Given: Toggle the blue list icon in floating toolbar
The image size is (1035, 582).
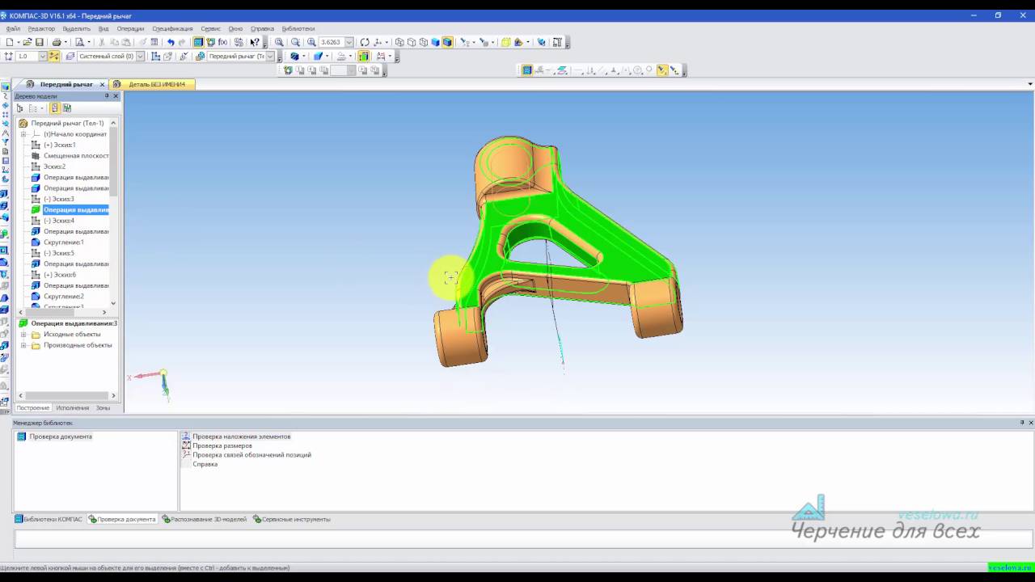Looking at the screenshot, I should (526, 70).
